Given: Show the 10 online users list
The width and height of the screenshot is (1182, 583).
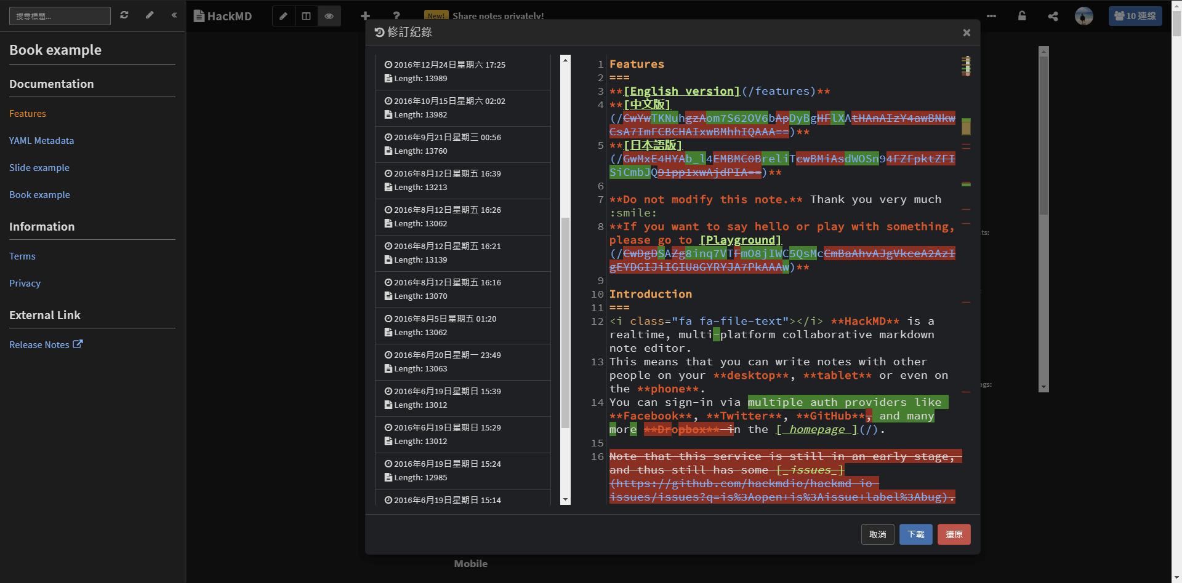Looking at the screenshot, I should point(1135,16).
